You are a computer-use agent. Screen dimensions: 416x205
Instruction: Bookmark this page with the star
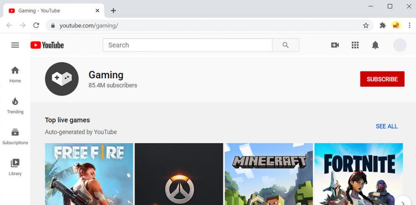pos(366,26)
